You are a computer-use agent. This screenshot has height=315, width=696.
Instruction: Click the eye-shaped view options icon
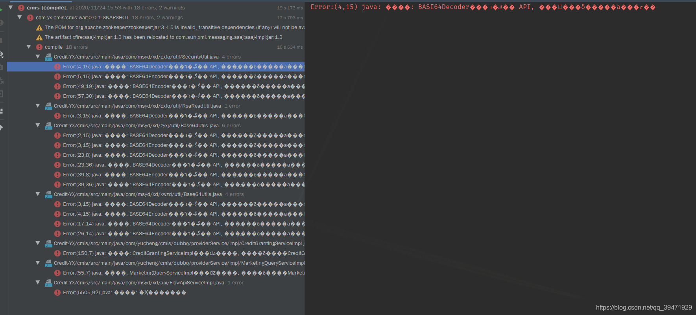pos(2,55)
